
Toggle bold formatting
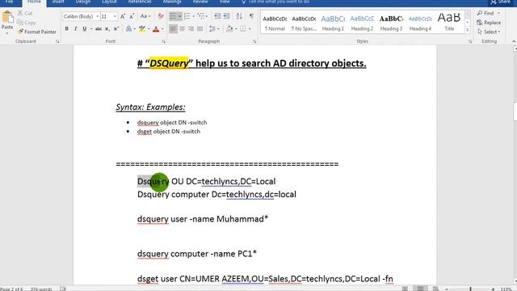(66, 29)
